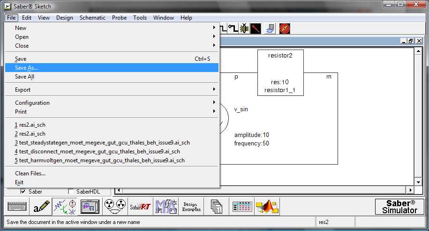
Task: Click the frequency:50 property text
Action: (x=252, y=143)
